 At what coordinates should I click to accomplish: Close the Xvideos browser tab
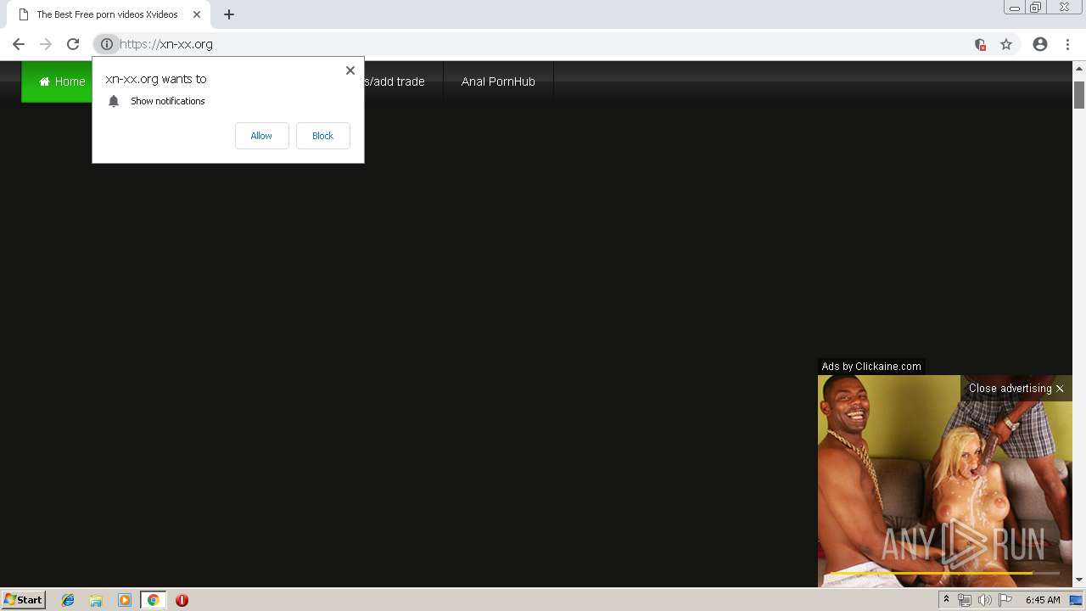196,14
